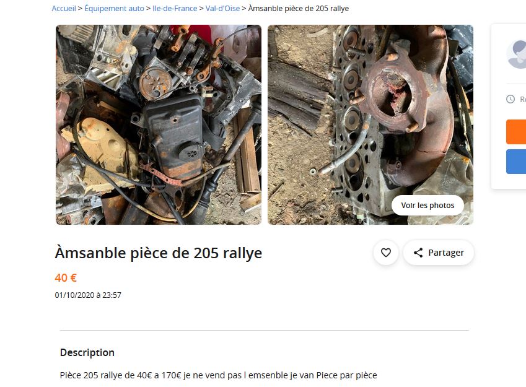This screenshot has width=526, height=387.
Task: Click the clock icon in the seller card
Action: 511,99
